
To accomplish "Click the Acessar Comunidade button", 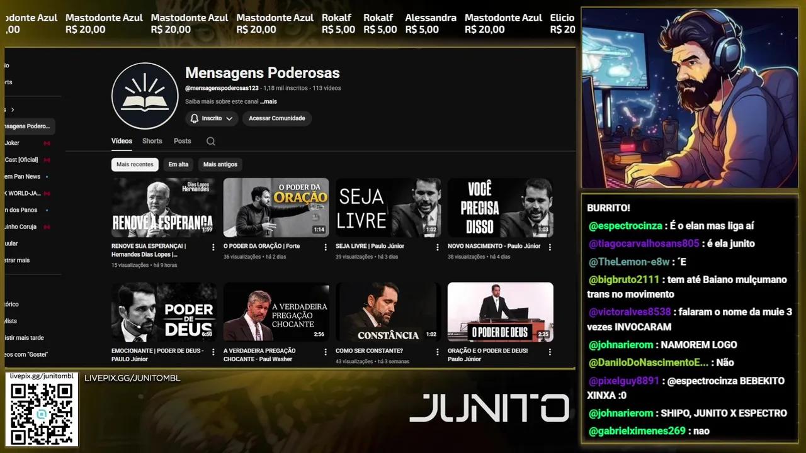I will [x=276, y=118].
